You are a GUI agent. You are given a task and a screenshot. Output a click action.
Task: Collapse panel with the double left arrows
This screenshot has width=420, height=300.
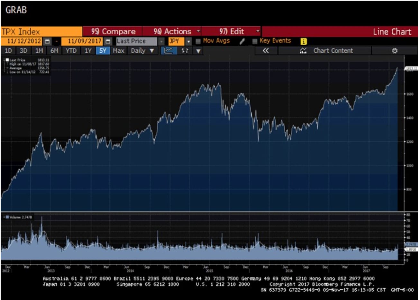coord(265,51)
